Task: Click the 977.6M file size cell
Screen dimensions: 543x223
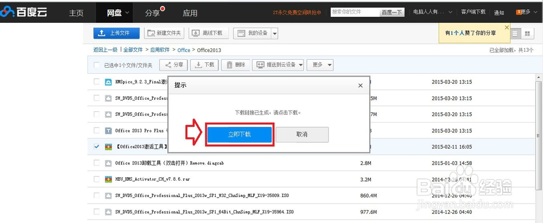Action: click(x=368, y=212)
